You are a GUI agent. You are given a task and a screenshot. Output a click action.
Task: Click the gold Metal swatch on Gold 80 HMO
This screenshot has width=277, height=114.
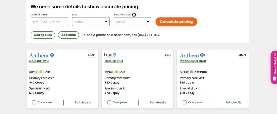[41, 72]
